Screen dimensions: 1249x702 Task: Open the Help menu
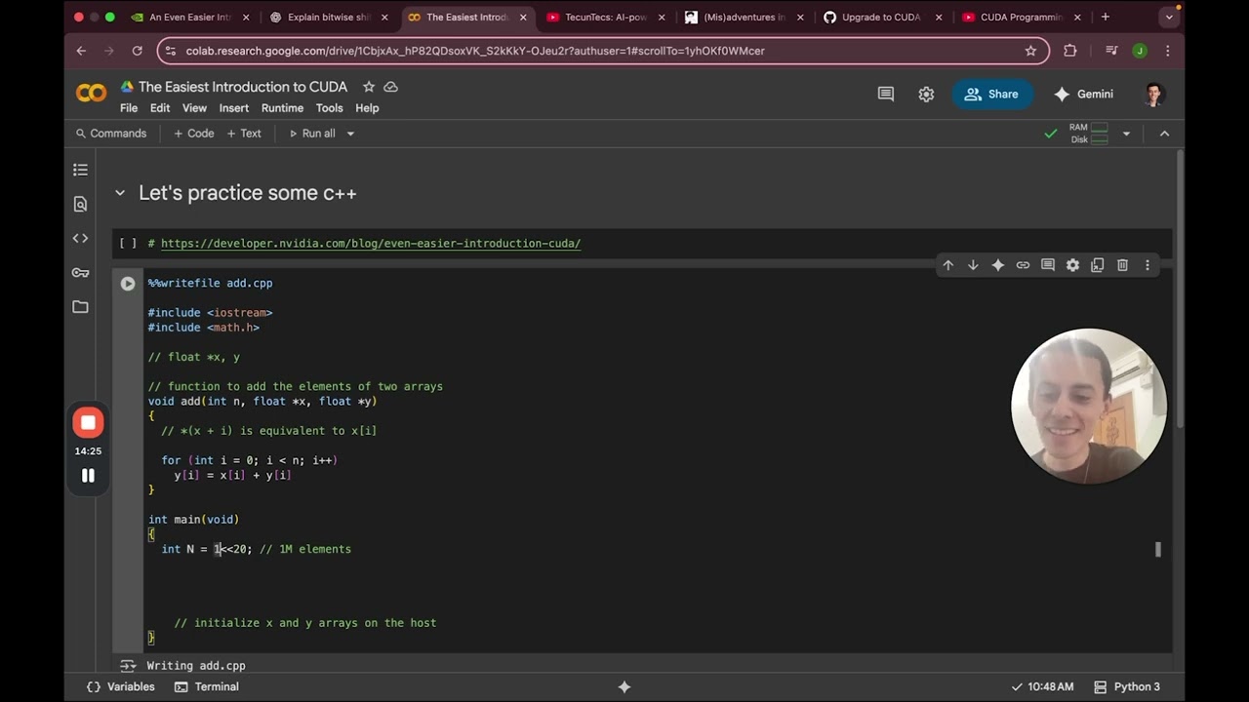click(367, 108)
